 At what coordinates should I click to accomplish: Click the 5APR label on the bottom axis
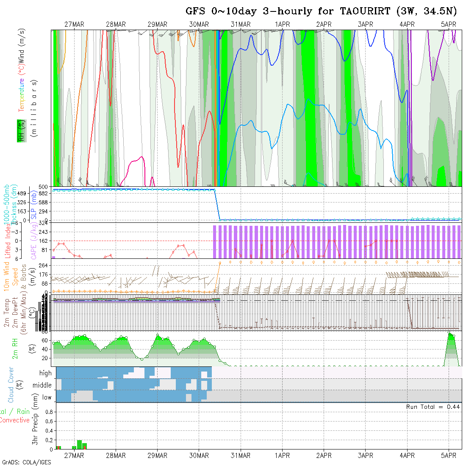point(448,455)
